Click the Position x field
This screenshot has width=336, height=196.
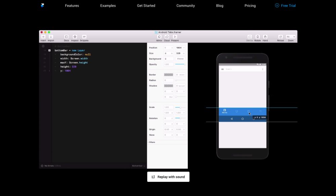pos(168,48)
